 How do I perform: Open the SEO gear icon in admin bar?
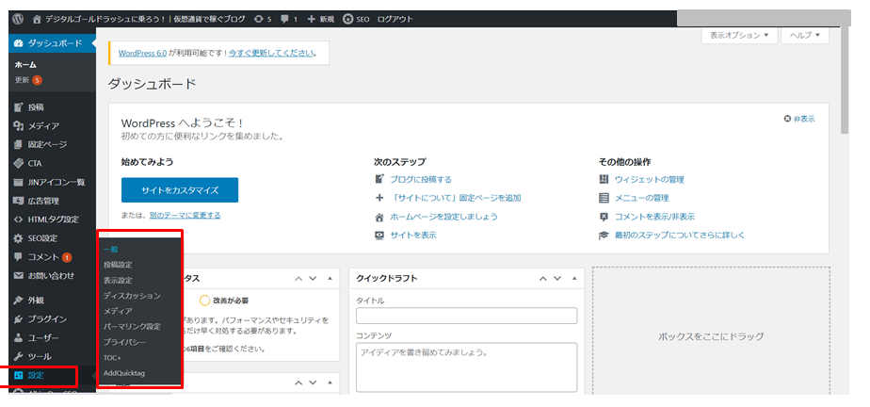347,19
